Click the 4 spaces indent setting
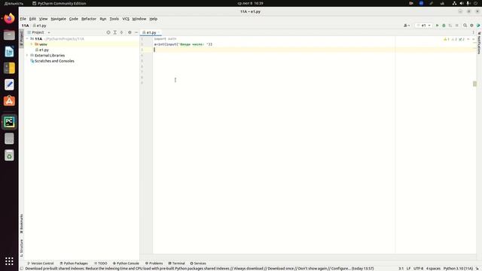This screenshot has height=271, width=482. pyautogui.click(x=433, y=269)
